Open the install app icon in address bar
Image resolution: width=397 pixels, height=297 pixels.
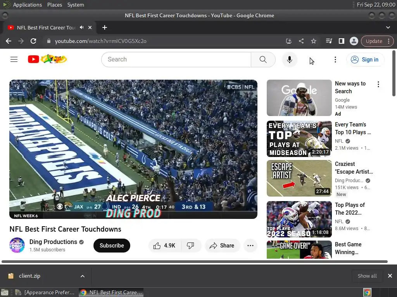[x=288, y=41]
